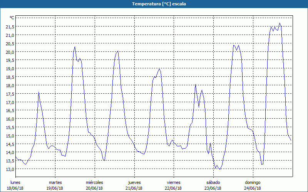Click the chart title 'Temperatura [°C] escala'
Screen dimensions: 308x192
(x=159, y=4)
